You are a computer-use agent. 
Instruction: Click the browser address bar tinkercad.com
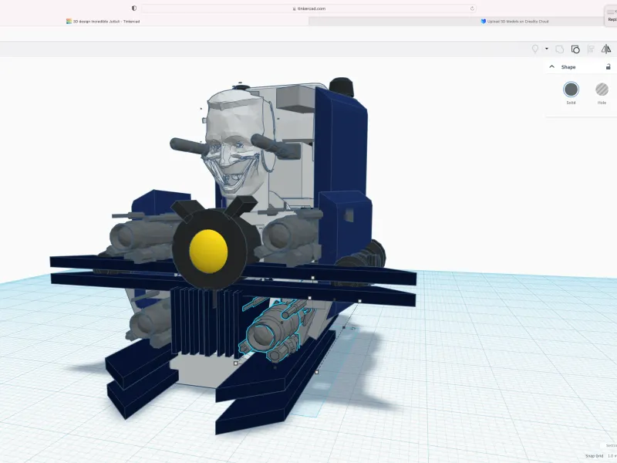pyautogui.click(x=309, y=8)
